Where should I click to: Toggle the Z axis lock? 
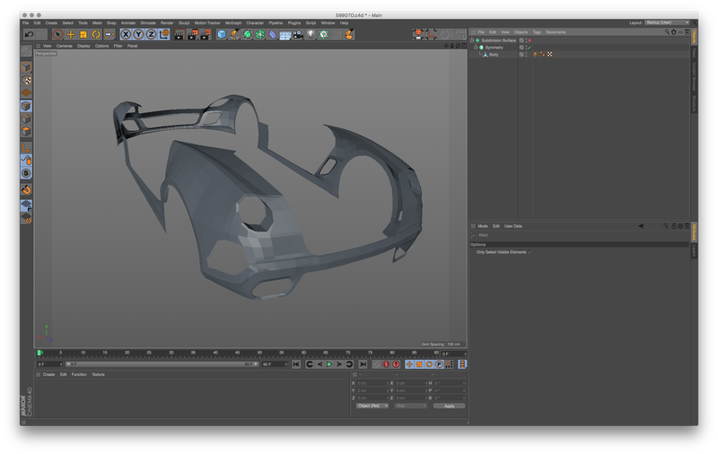pos(151,34)
